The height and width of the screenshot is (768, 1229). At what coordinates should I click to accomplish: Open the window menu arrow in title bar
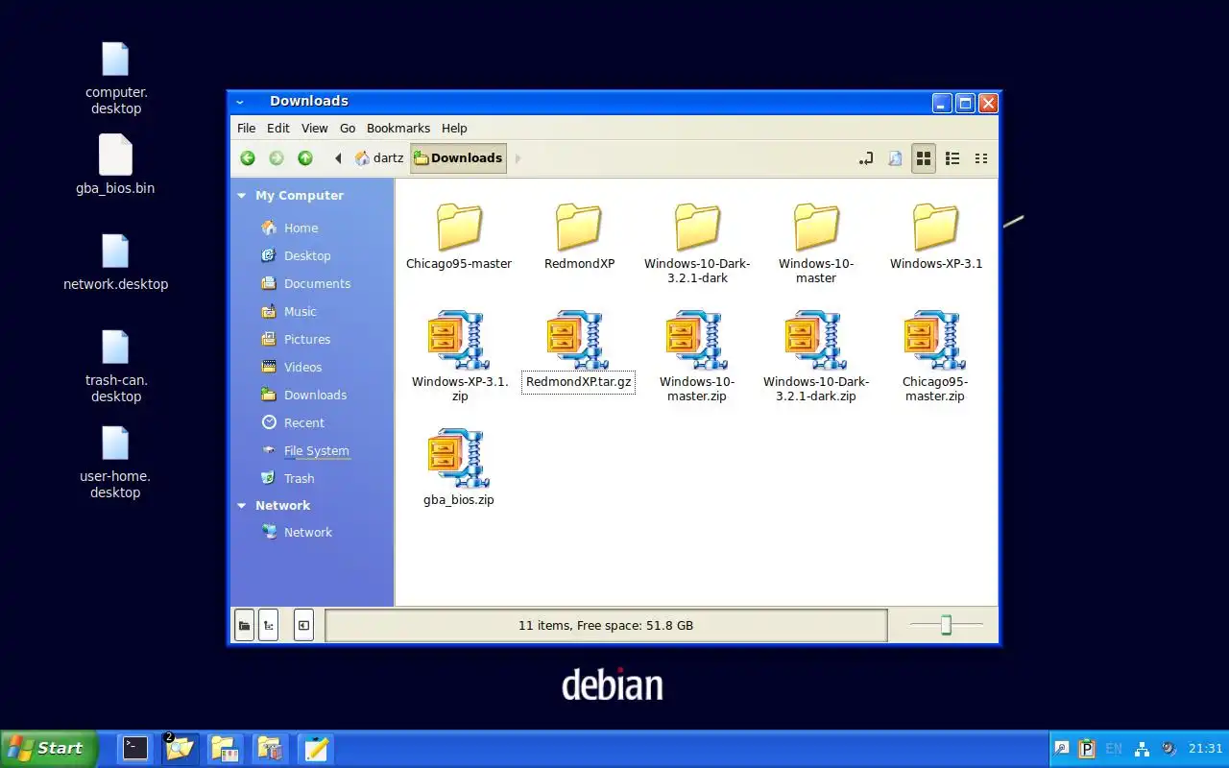[x=240, y=102]
